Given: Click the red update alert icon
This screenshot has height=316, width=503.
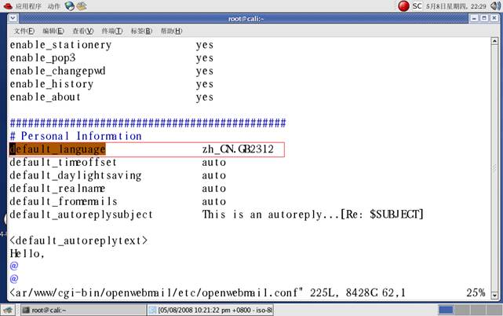Looking at the screenshot, I should pos(403,6).
